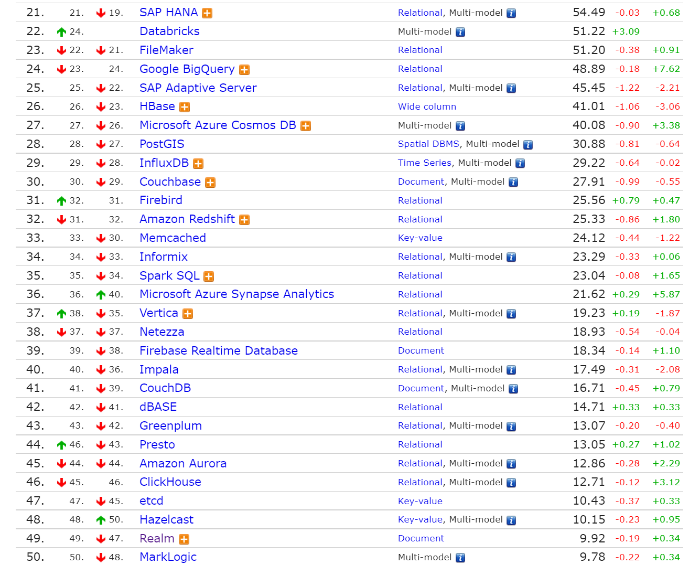
Task: Click the info icon in the Impala row
Action: coord(511,370)
